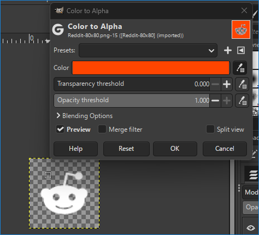
Task: Click the Reset button
Action: coord(126,149)
